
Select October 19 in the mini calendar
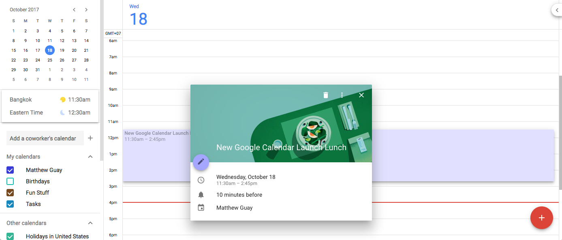click(62, 50)
